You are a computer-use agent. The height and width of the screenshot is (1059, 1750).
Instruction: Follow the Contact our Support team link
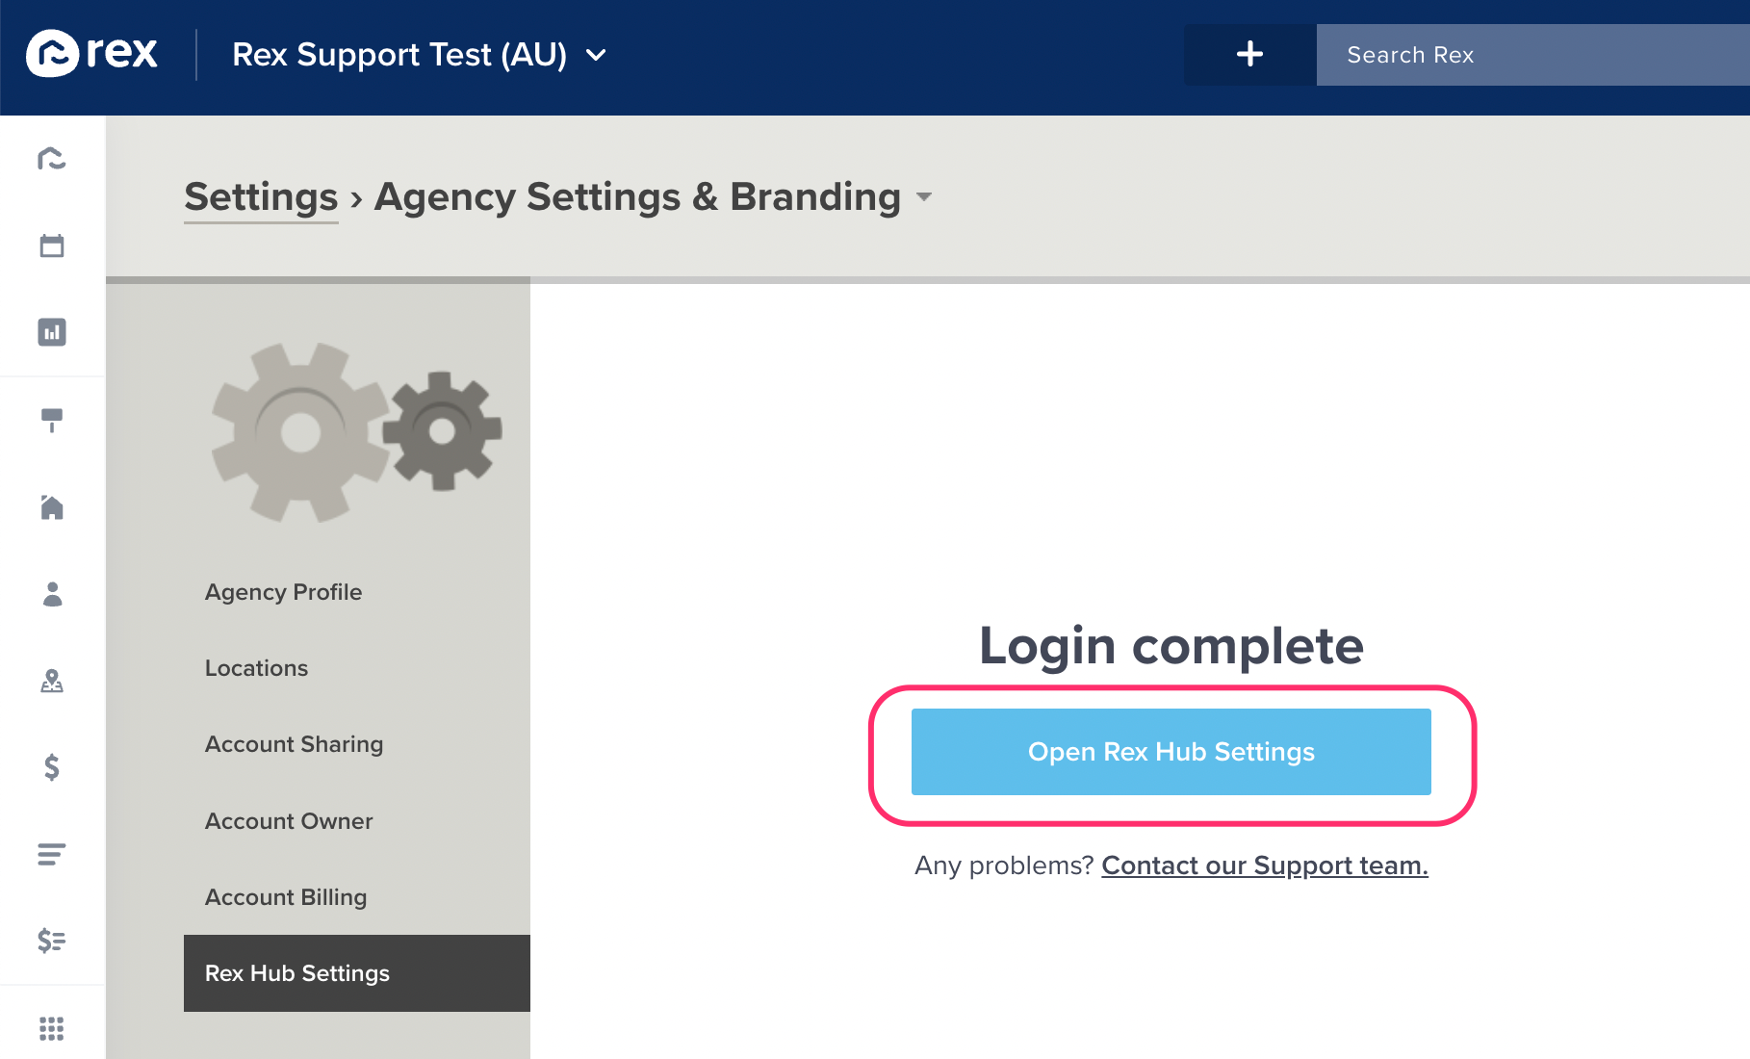click(1265, 865)
